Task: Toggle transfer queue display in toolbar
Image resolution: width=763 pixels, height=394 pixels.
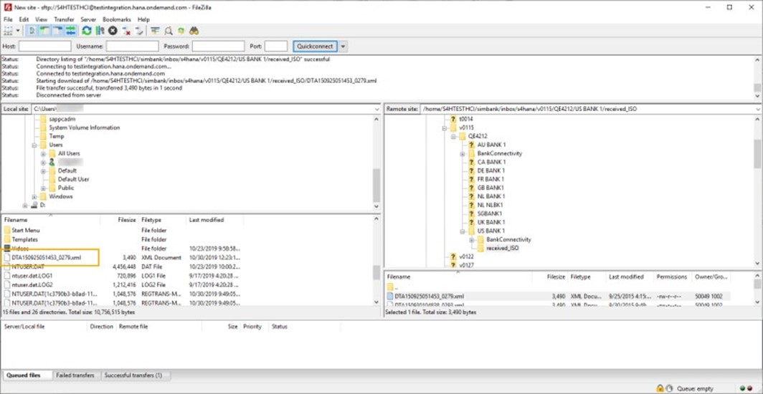Action: click(71, 31)
